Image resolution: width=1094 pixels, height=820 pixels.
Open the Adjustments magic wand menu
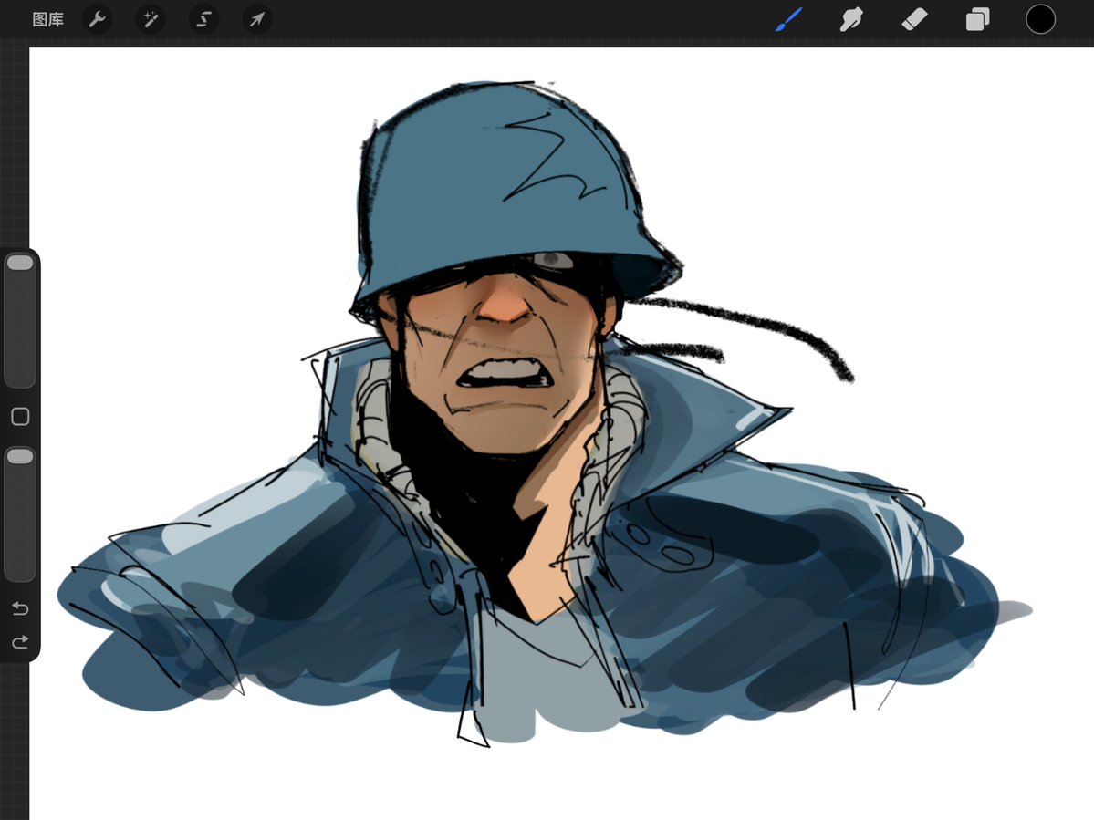click(151, 19)
